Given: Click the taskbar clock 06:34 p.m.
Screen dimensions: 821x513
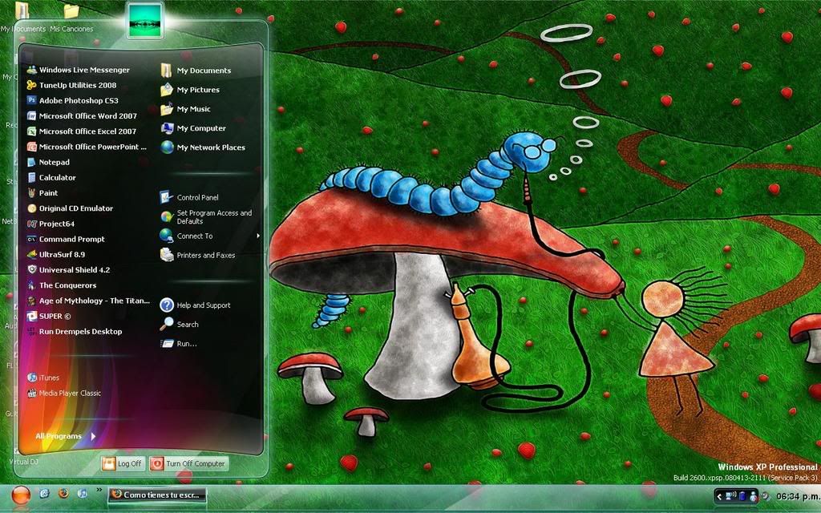Looking at the screenshot, I should pos(798,496).
